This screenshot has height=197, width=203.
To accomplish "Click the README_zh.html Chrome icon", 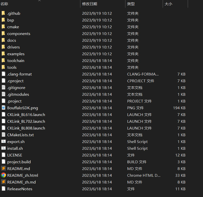I will click(4, 175).
